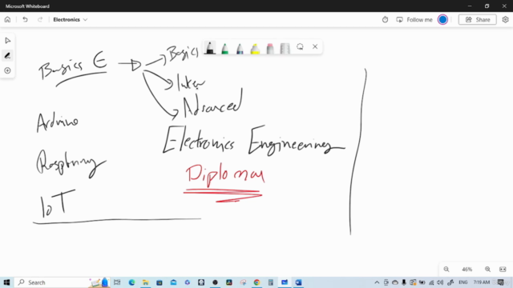Viewport: 513px width, 288px height.
Task: Minimize the Whiteboard window
Action: point(470,6)
